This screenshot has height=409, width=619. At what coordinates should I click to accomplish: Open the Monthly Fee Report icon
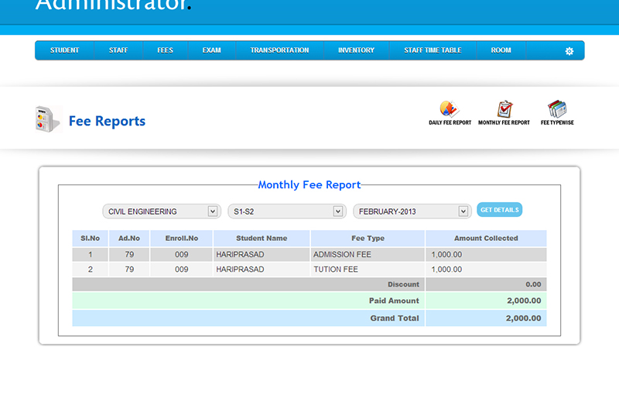click(x=504, y=110)
